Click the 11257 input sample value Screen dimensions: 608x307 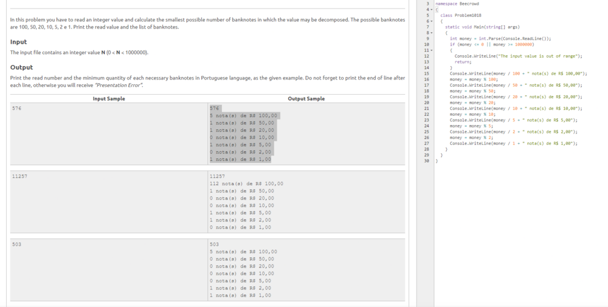coord(19,176)
